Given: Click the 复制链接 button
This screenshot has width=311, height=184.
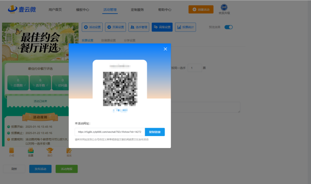Looking at the screenshot, I should click(x=155, y=132).
